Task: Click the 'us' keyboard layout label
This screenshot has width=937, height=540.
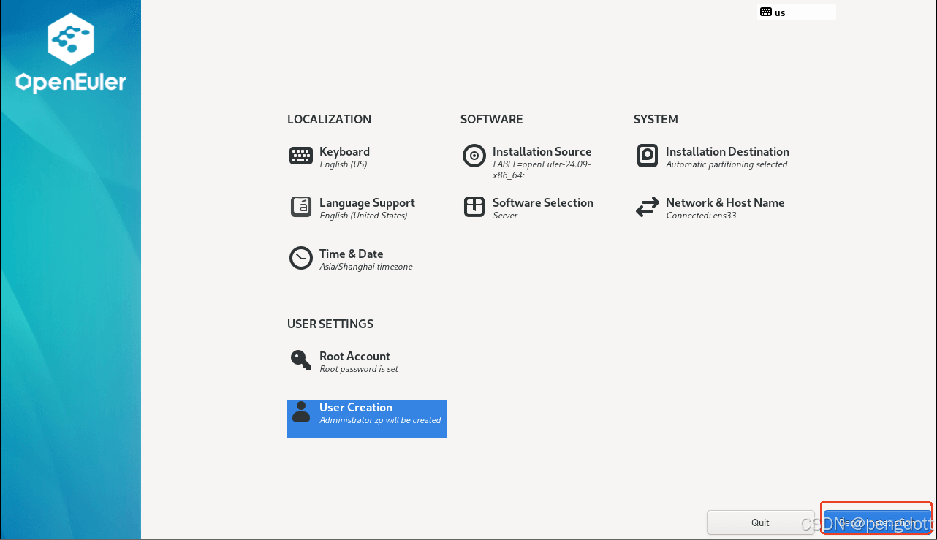Action: pos(780,12)
